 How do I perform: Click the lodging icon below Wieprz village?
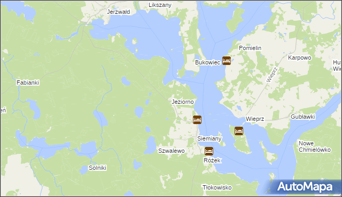[239, 131]
